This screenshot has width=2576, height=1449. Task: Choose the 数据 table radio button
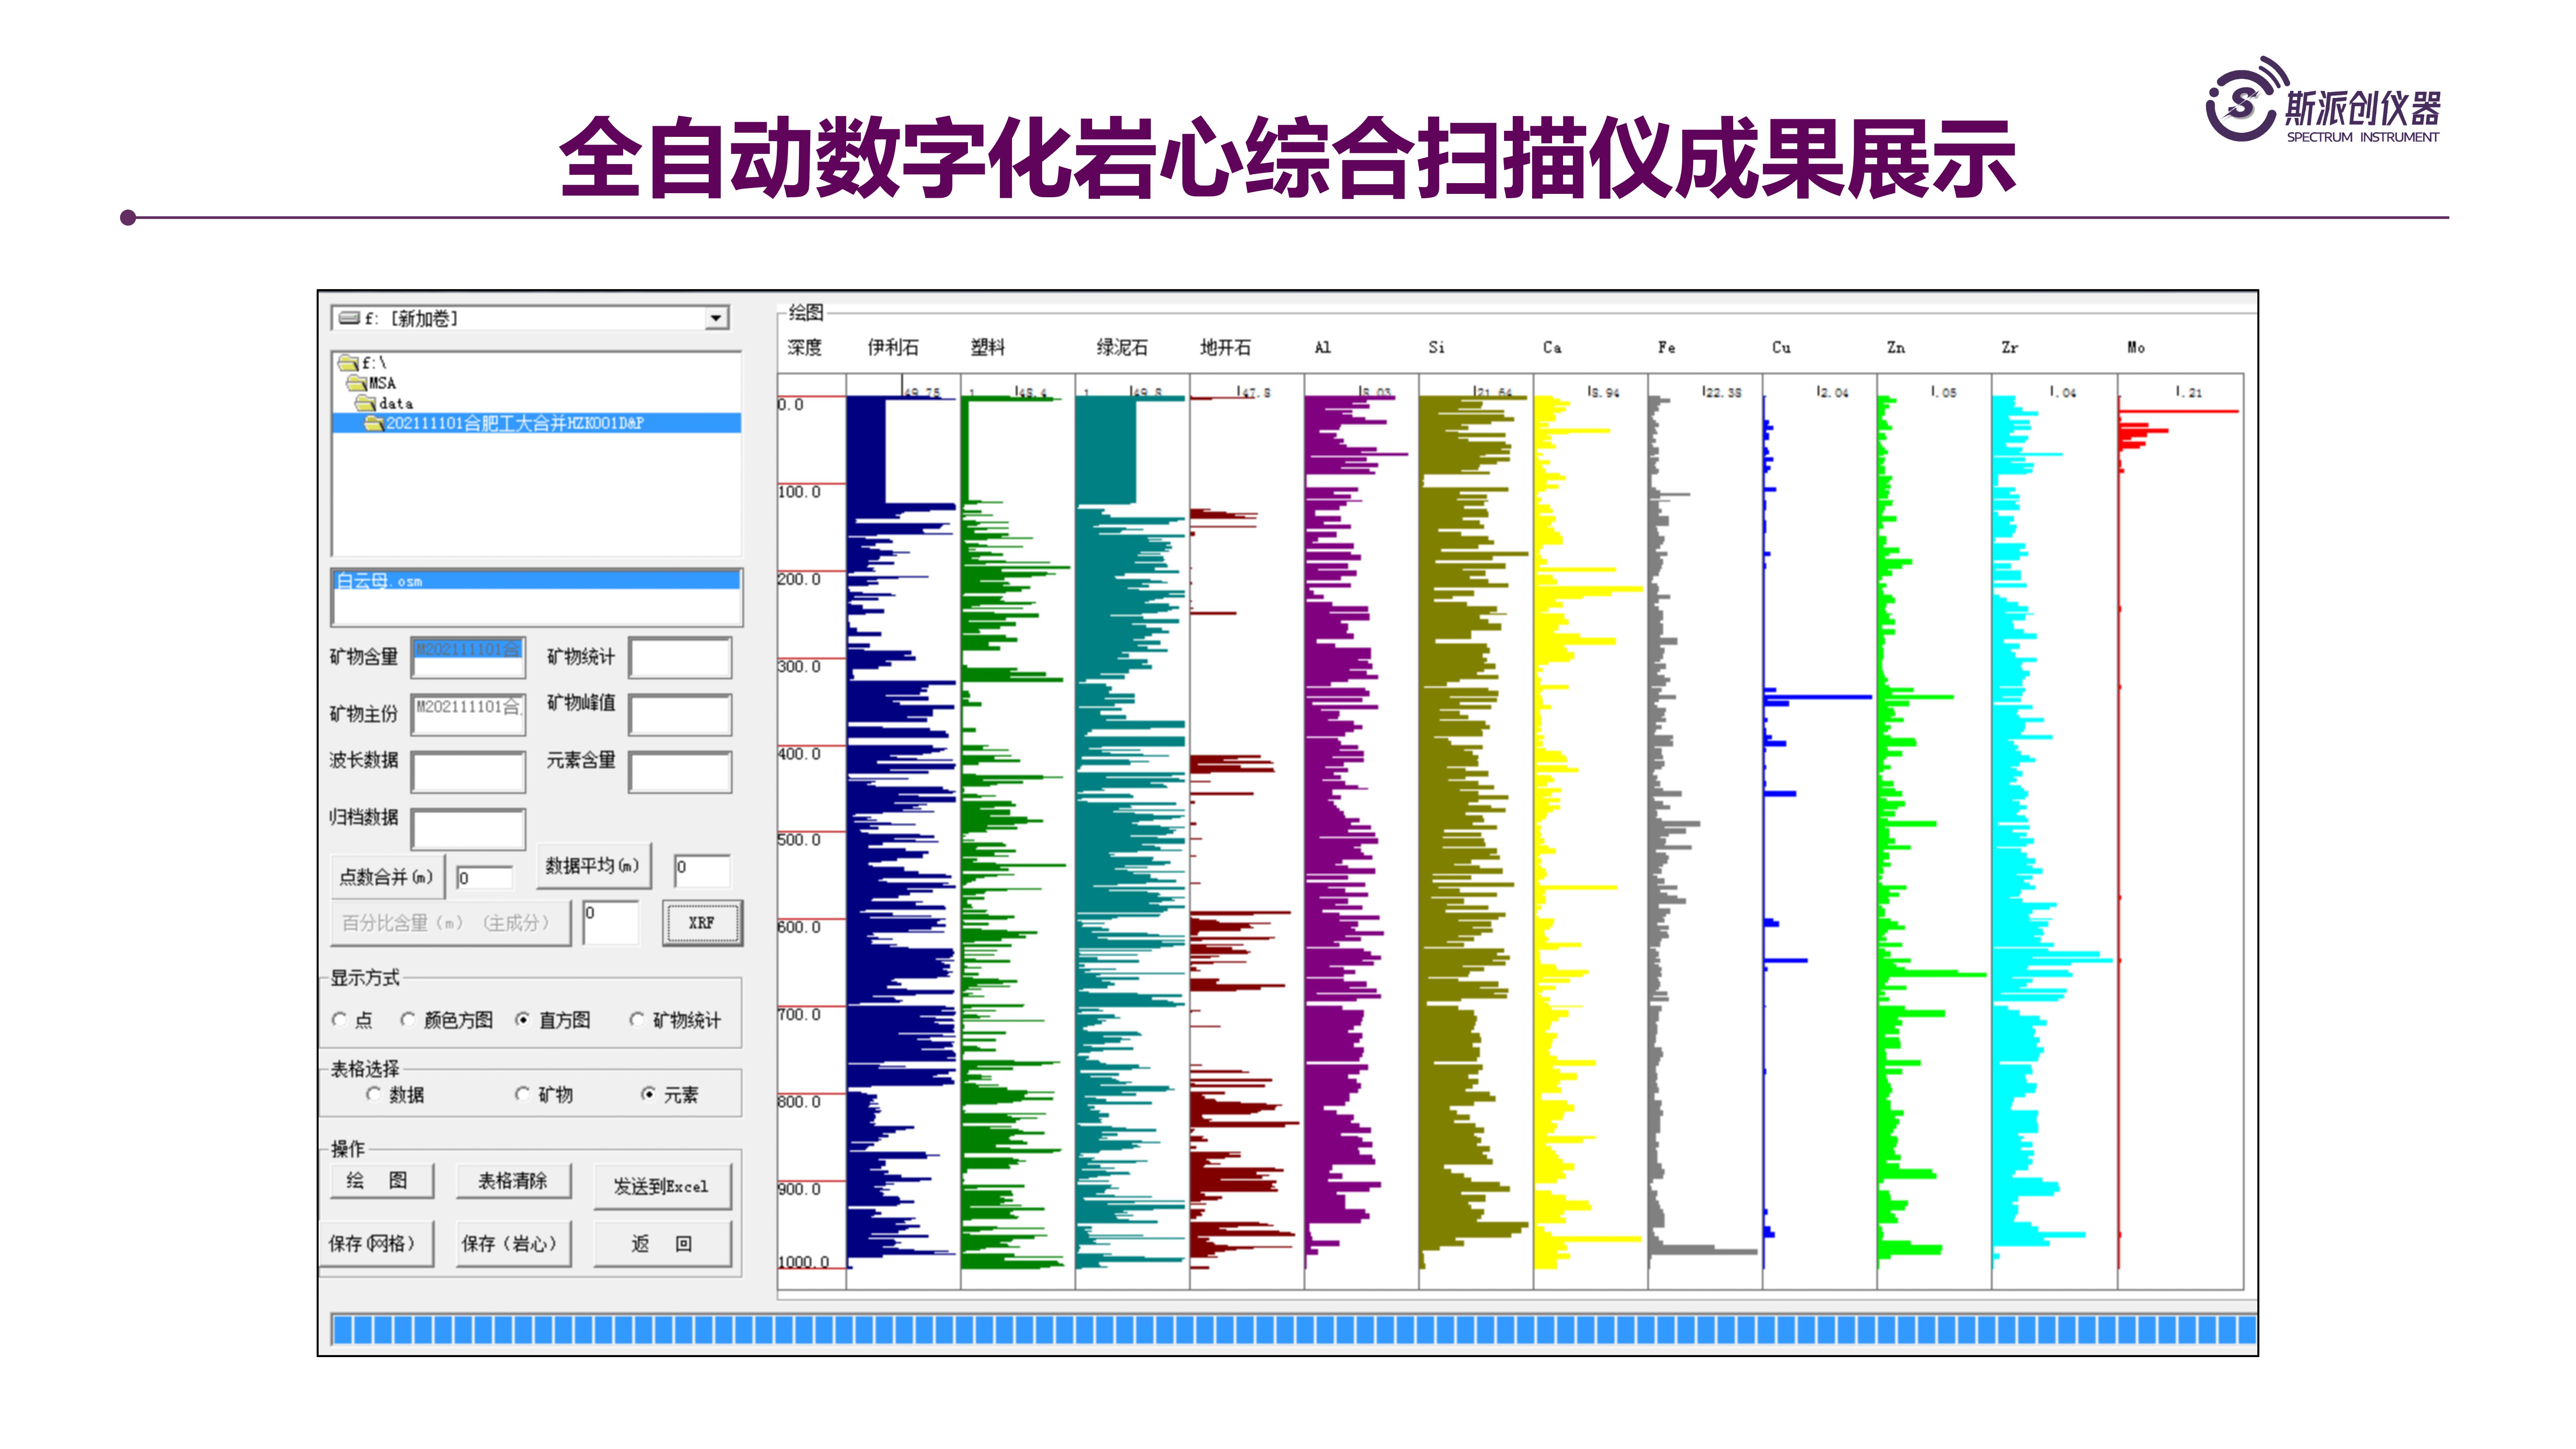pos(374,1094)
